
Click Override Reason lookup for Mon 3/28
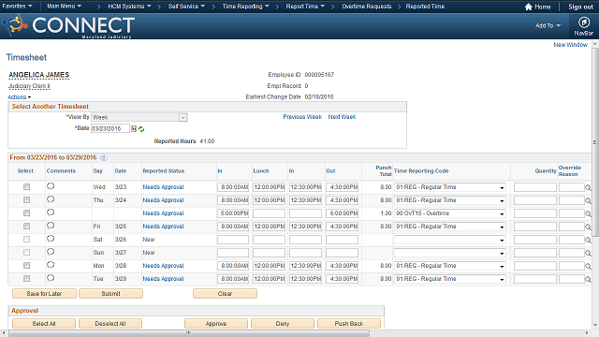click(x=588, y=266)
